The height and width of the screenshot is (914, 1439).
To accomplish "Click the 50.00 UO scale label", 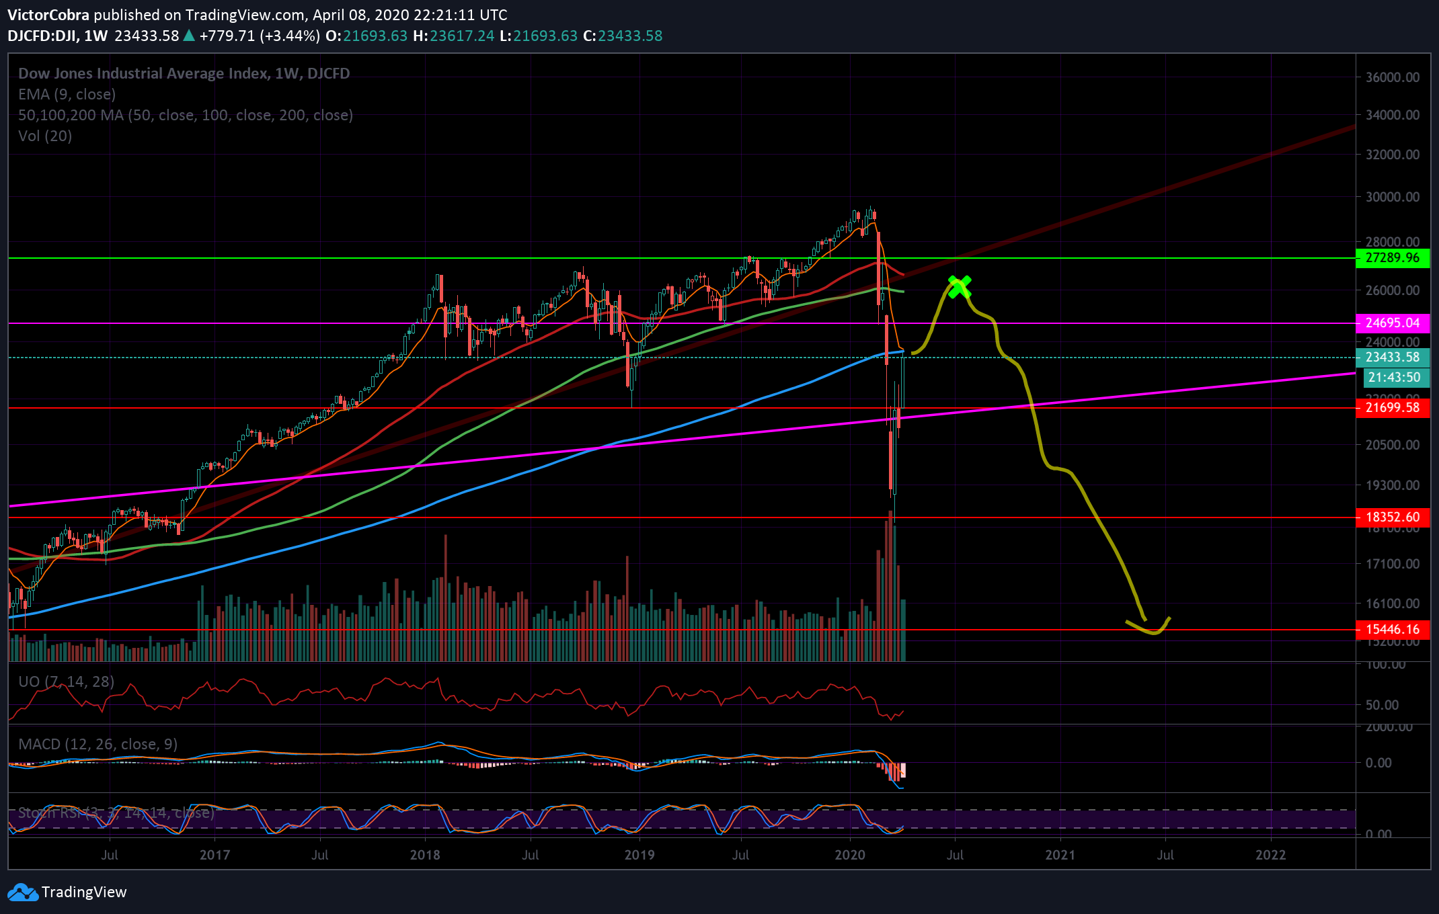I will point(1383,705).
